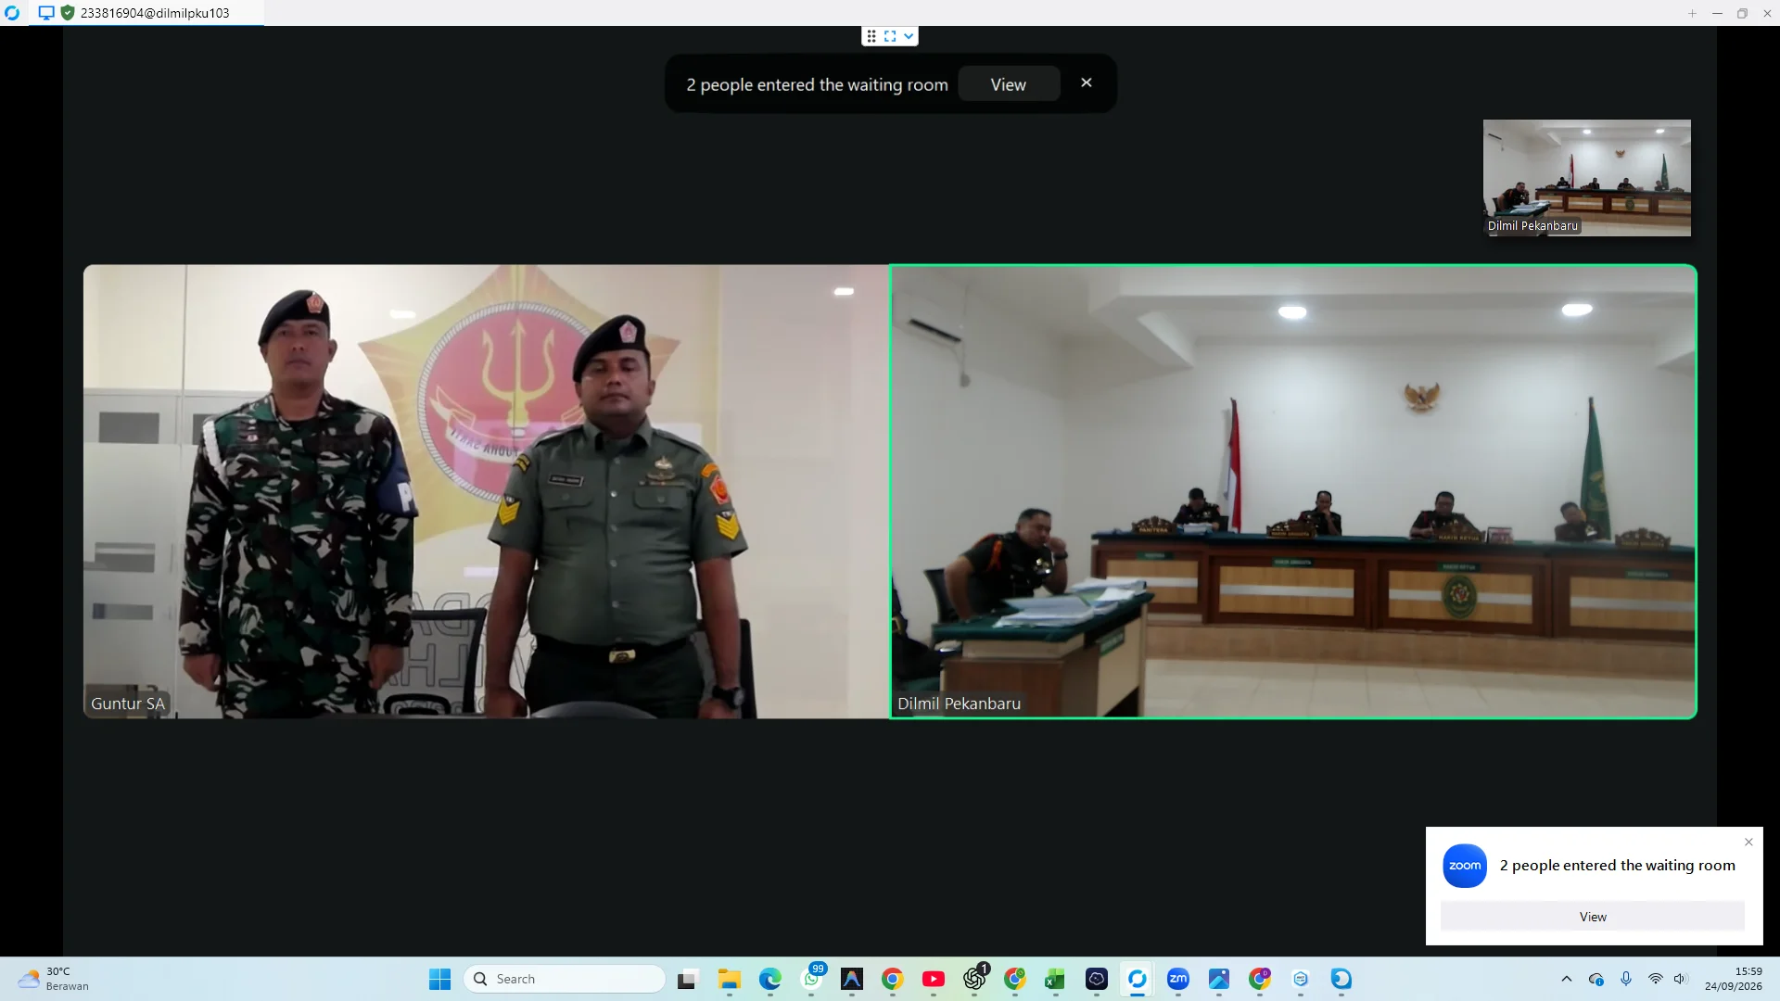Select the Dilmil Pekanbaru self-view thumbnail
1780x1001 pixels.
(x=1586, y=178)
